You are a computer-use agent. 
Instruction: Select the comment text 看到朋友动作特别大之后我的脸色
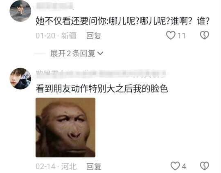point(102,89)
